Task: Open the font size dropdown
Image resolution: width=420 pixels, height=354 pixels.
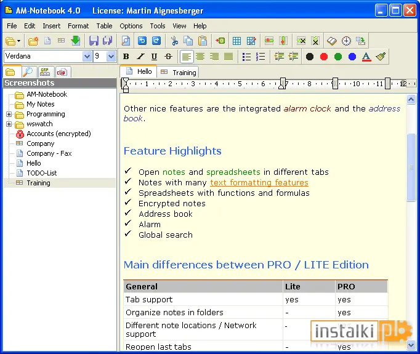Action: coord(111,56)
